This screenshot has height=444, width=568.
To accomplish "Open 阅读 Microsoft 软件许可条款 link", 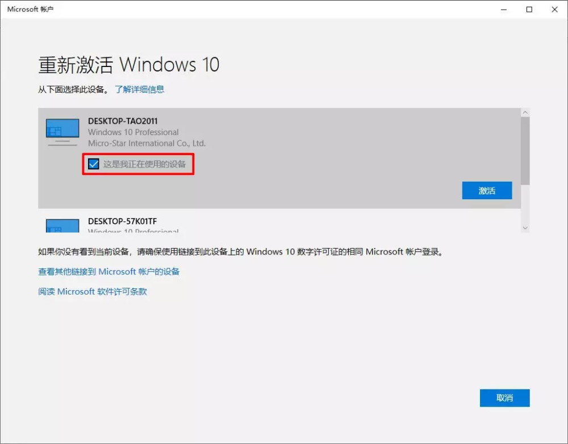I will pyautogui.click(x=93, y=291).
